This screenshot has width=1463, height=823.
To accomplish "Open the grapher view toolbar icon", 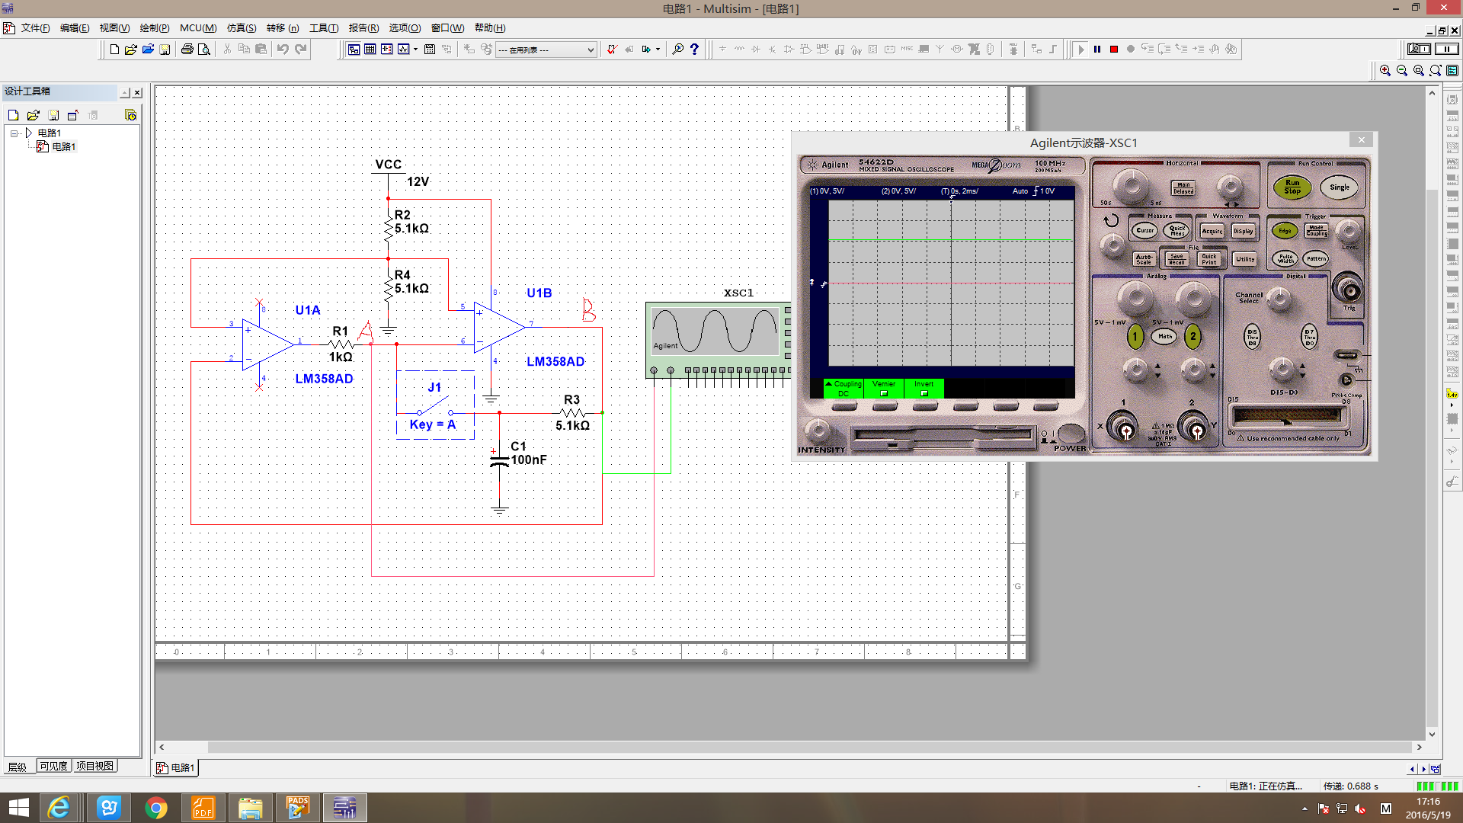I will pyautogui.click(x=404, y=50).
